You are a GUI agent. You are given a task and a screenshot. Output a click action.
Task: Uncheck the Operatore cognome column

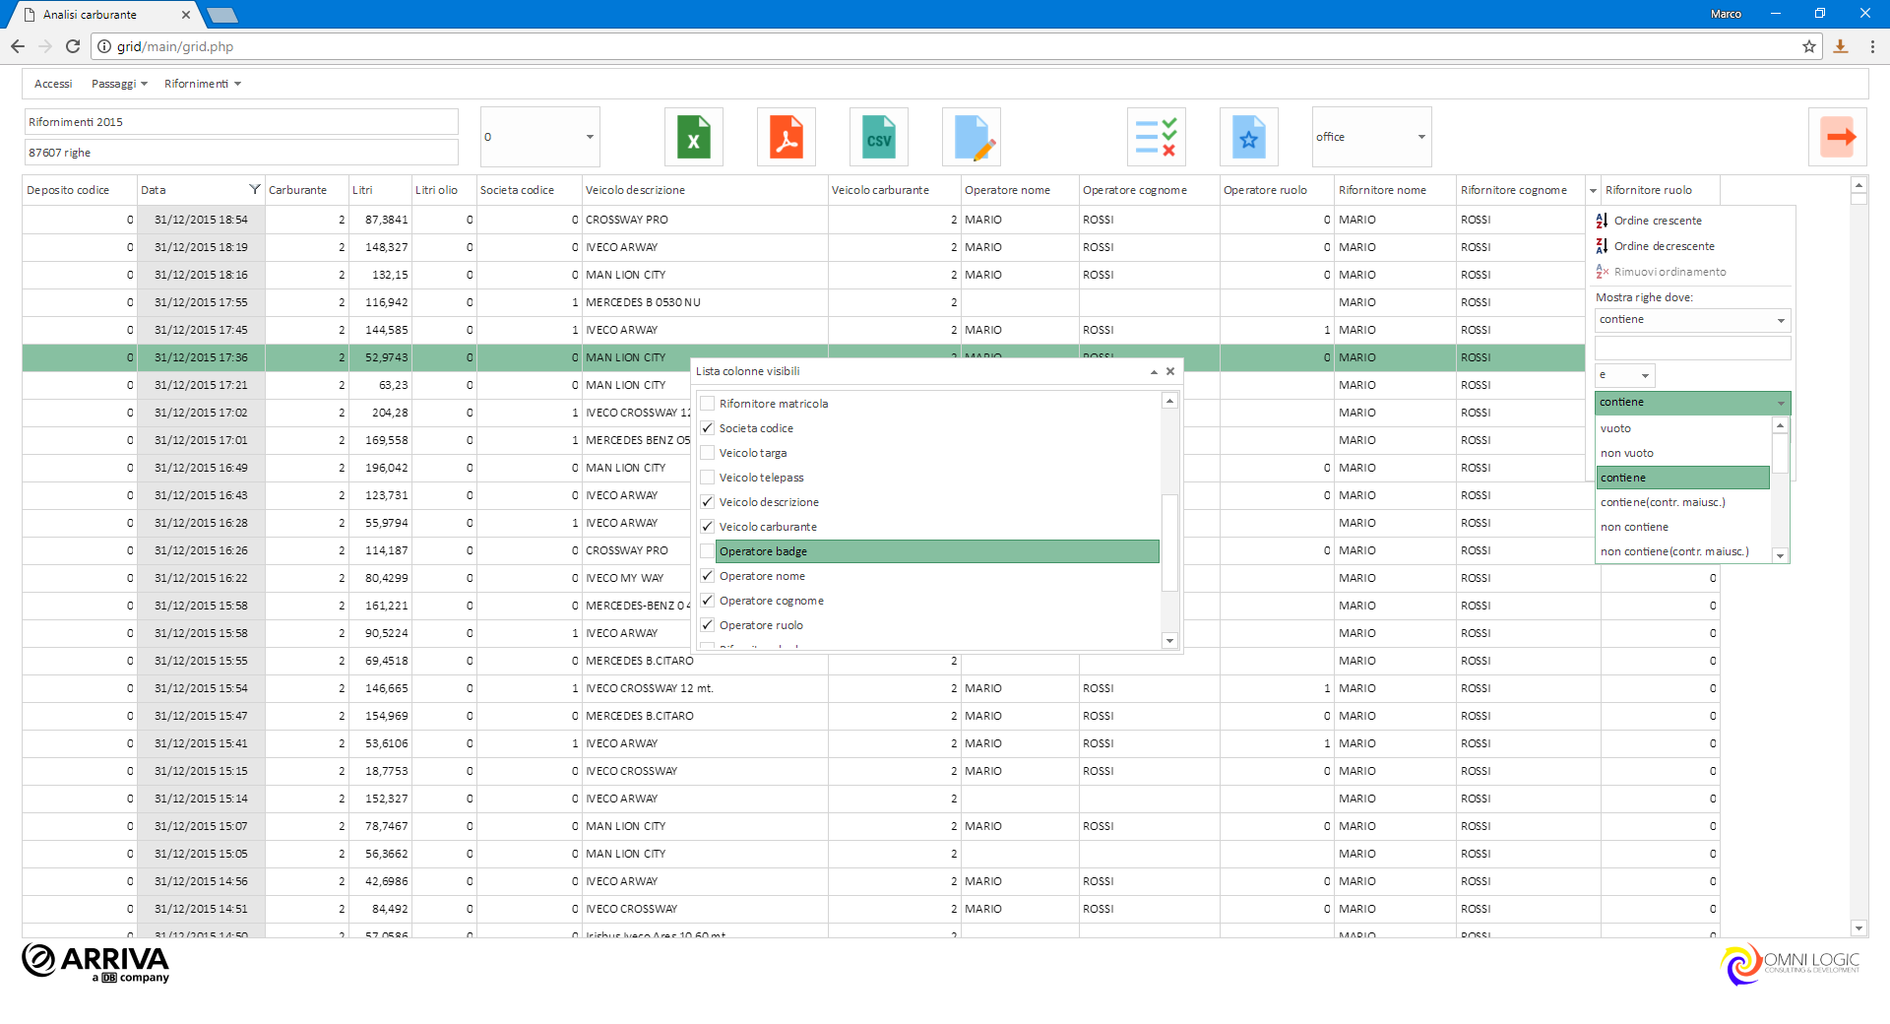click(707, 601)
